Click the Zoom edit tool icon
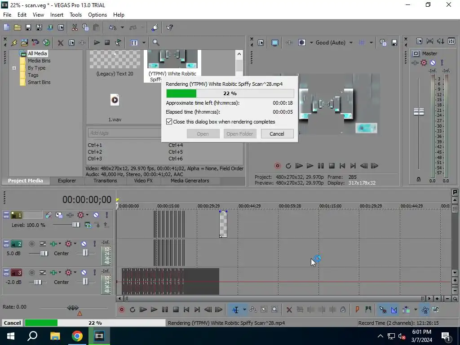Image resolution: width=460 pixels, height=345 pixels. [x=274, y=310]
